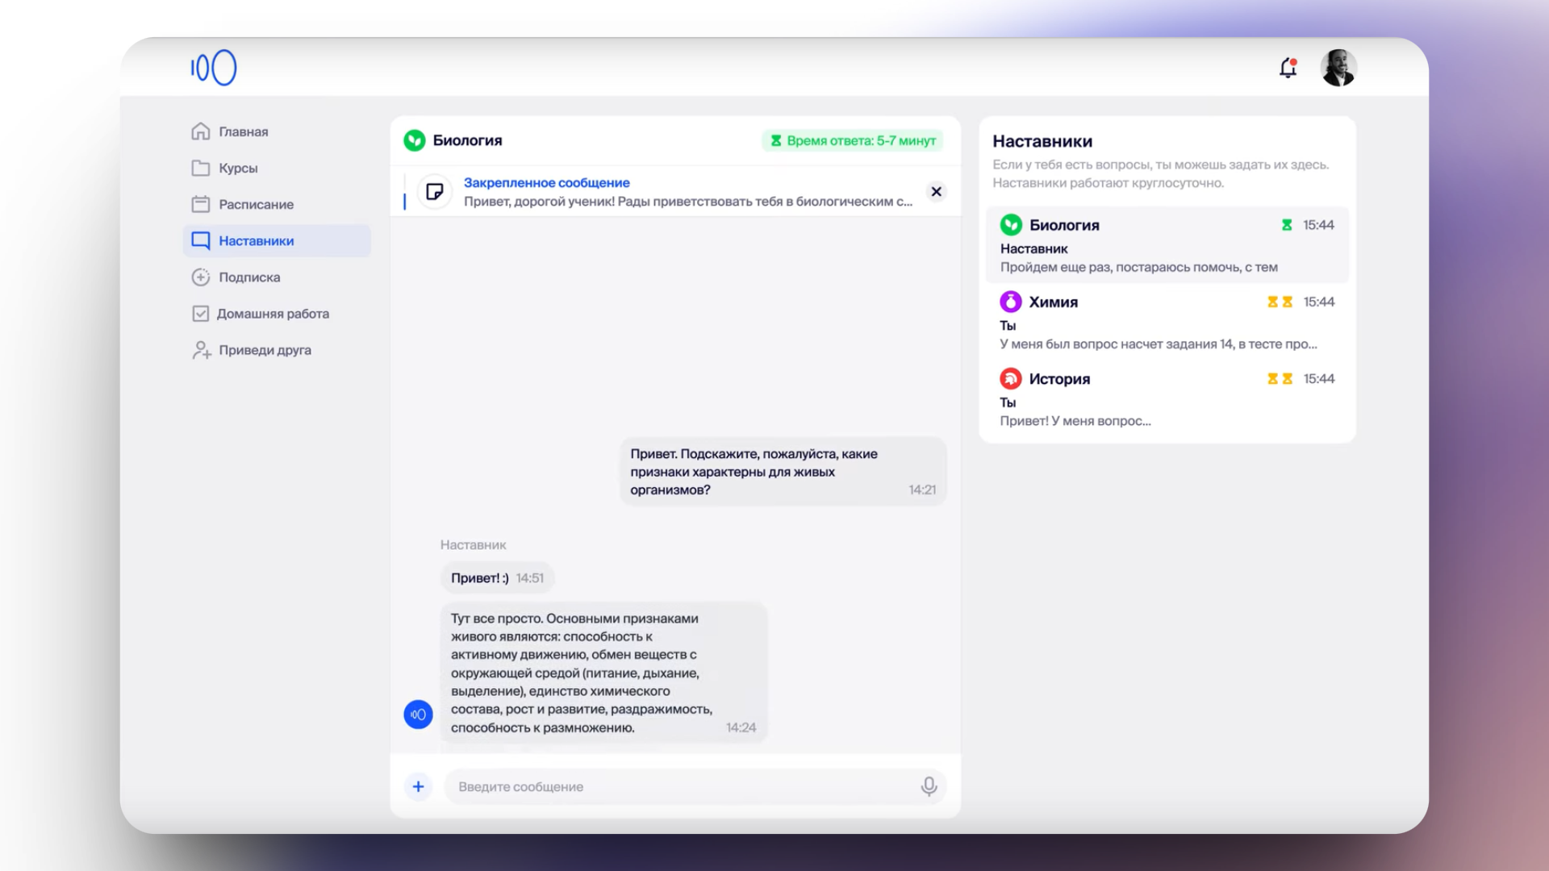The image size is (1549, 871).
Task: Click the Наставники chat bubble icon
Action: 201,240
